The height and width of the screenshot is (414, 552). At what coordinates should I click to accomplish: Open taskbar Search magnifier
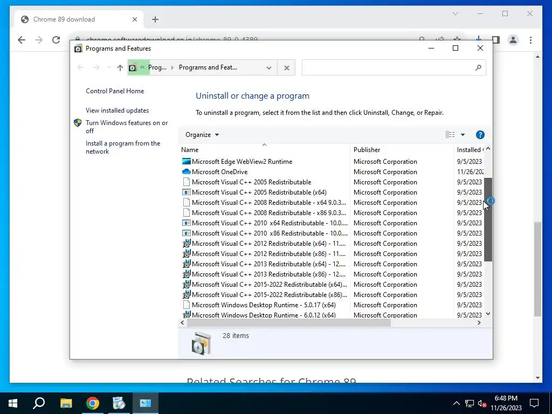point(39,403)
